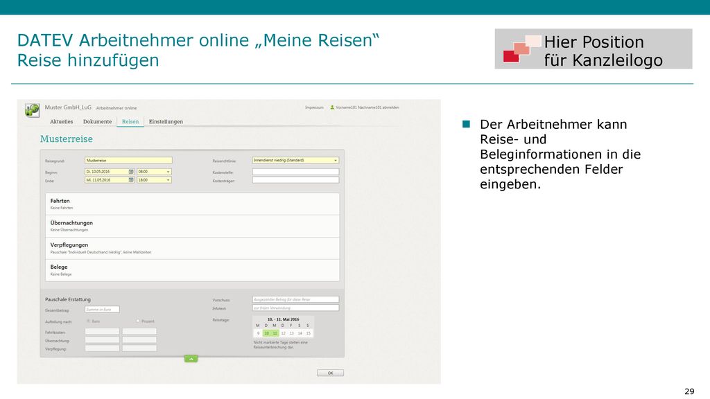Open the calendar picker for Ende date
The width and height of the screenshot is (710, 399).
[x=131, y=180]
